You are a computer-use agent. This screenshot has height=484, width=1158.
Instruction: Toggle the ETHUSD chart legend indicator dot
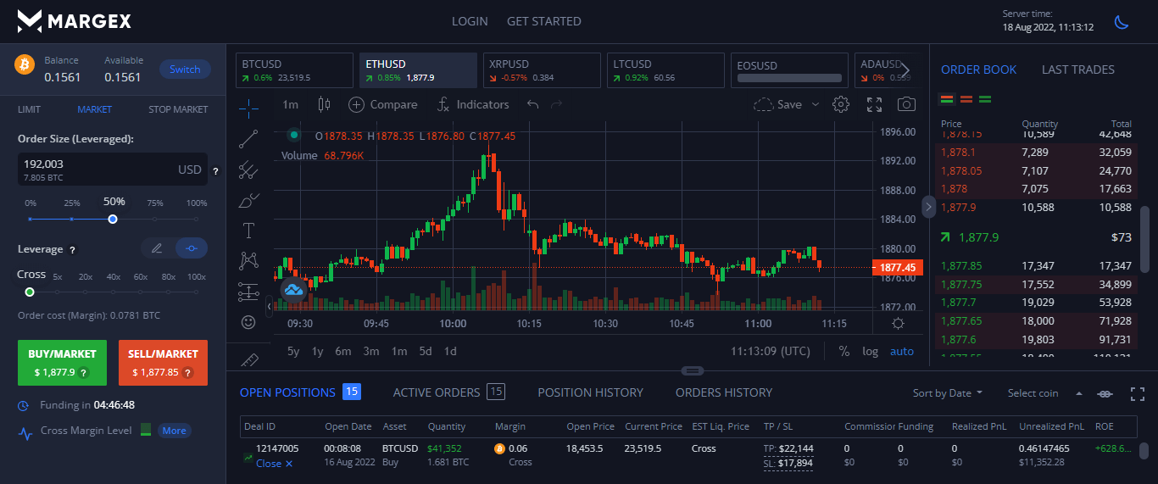(294, 134)
